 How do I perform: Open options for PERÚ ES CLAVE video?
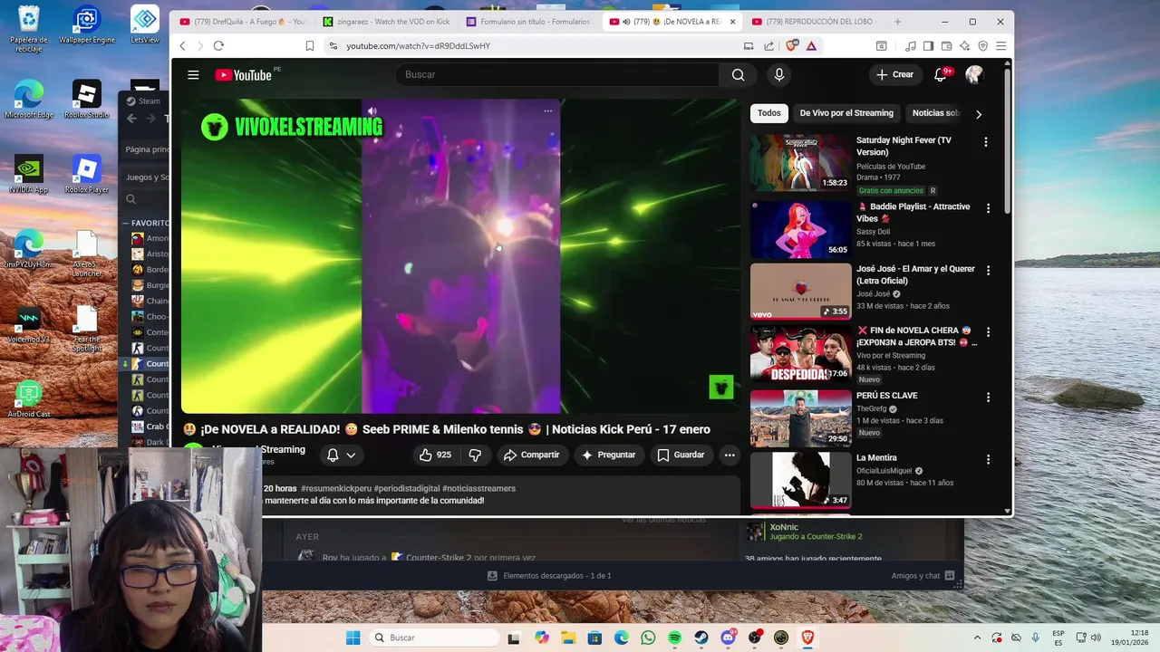pos(988,398)
